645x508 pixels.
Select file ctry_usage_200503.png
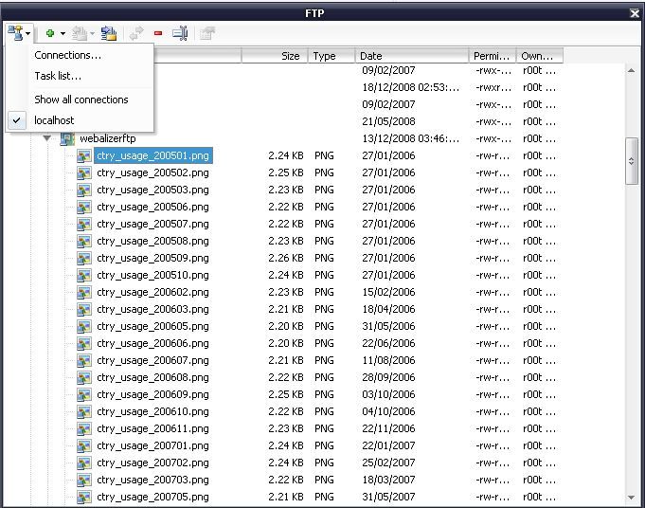coord(152,190)
